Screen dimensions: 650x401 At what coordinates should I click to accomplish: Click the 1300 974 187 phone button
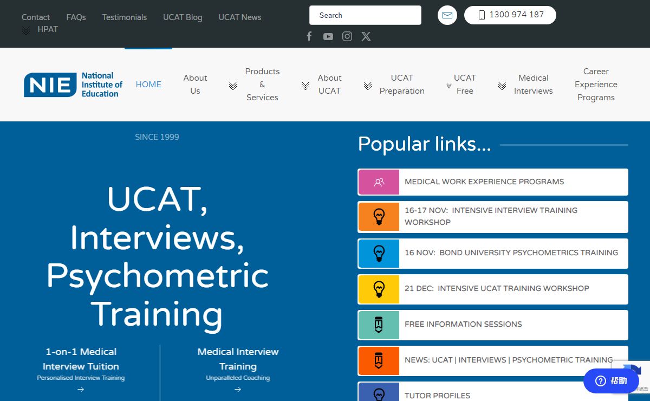(x=510, y=15)
